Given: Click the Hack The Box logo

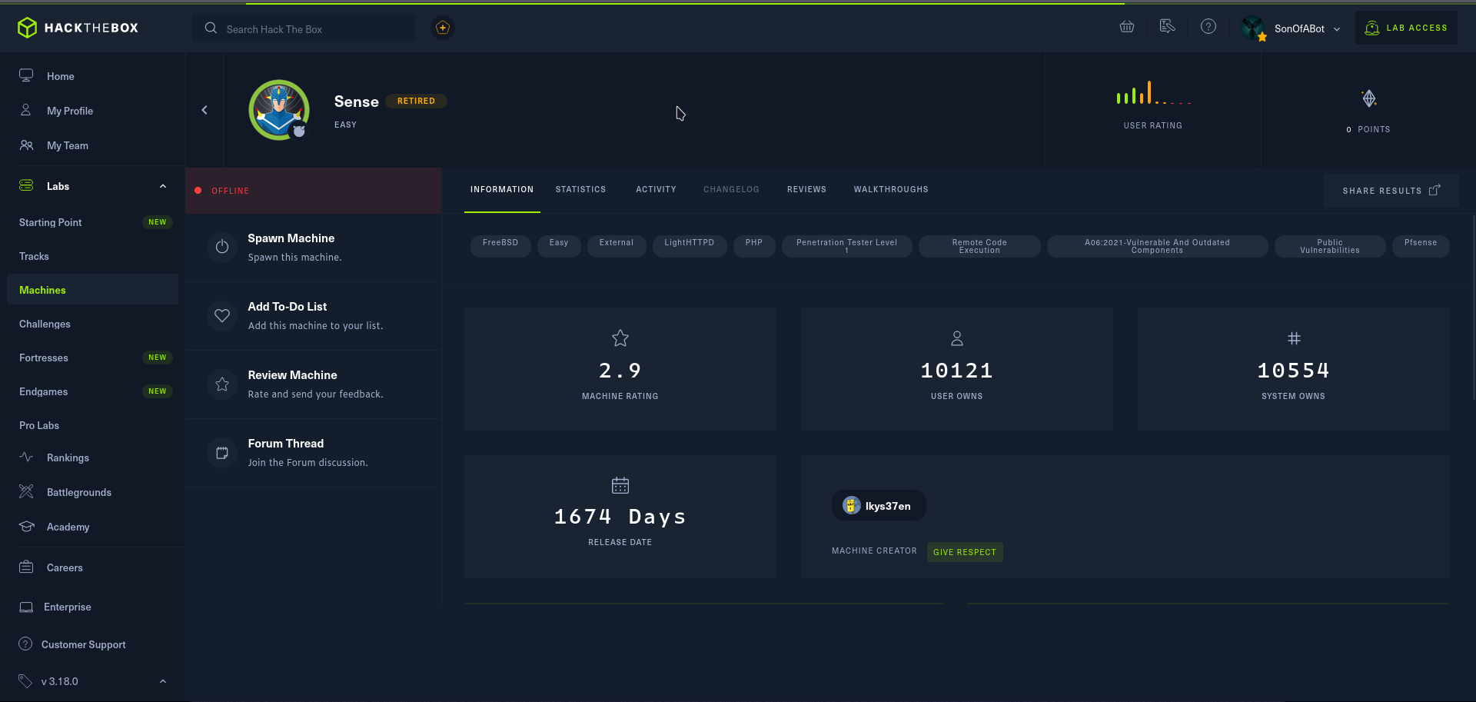Looking at the screenshot, I should click(78, 28).
